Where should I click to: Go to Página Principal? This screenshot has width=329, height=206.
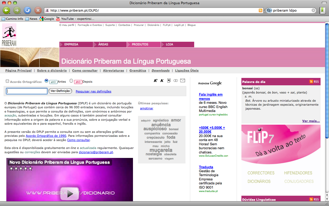pos(18,71)
